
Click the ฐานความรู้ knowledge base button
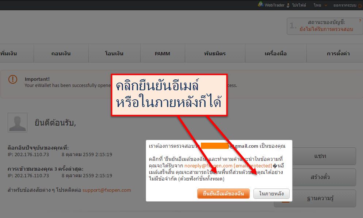(315, 198)
